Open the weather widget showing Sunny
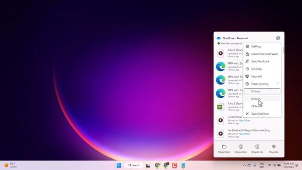302x170 pixels. pyautogui.click(x=10, y=165)
